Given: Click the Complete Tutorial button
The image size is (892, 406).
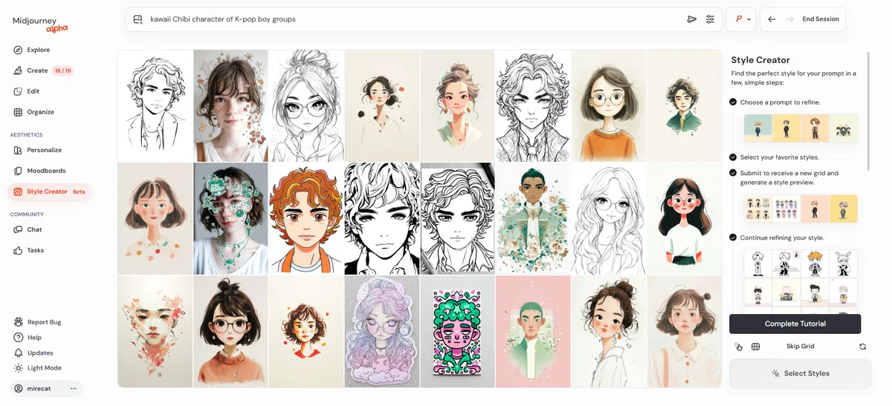Looking at the screenshot, I should [795, 324].
